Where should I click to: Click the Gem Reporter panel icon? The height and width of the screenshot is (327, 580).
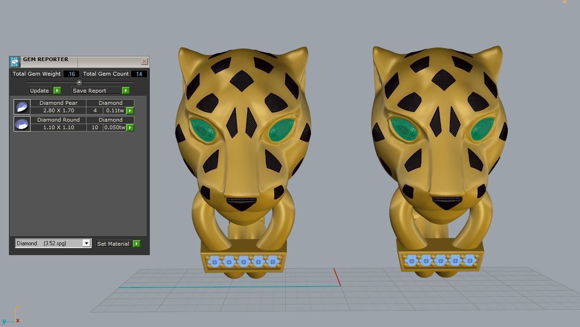tap(15, 62)
